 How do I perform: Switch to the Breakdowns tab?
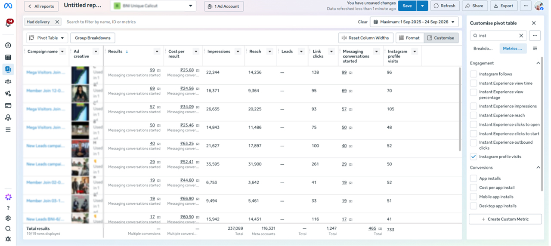pos(483,49)
